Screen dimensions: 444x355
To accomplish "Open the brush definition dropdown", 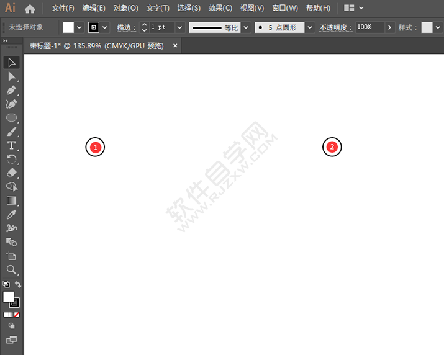I will click(x=310, y=27).
